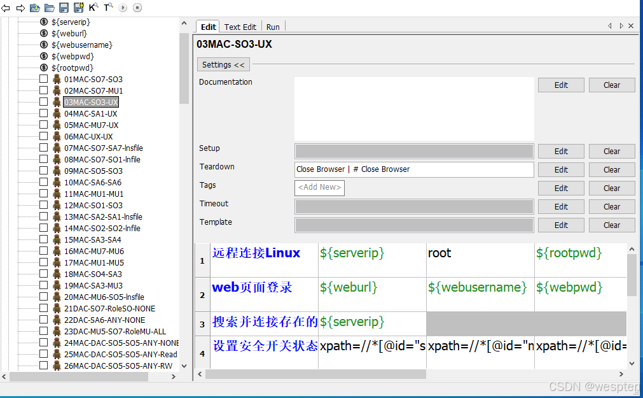This screenshot has width=643, height=398.
Task: Open the Search Keywords tool
Action: pyautogui.click(x=93, y=7)
